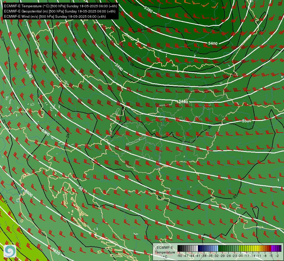The image size is (284, 261).
Task: Pick the rightmost dark purple legend swatch
Action: tap(280, 249)
